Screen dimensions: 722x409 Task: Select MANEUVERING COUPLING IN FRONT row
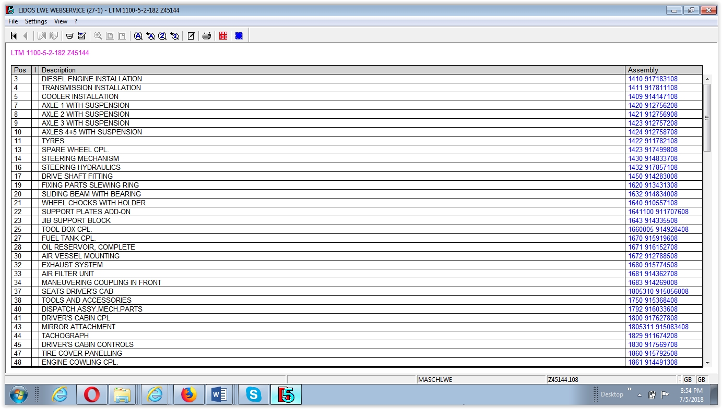(x=357, y=283)
